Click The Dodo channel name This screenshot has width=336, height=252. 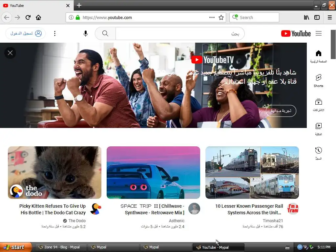coord(77,221)
